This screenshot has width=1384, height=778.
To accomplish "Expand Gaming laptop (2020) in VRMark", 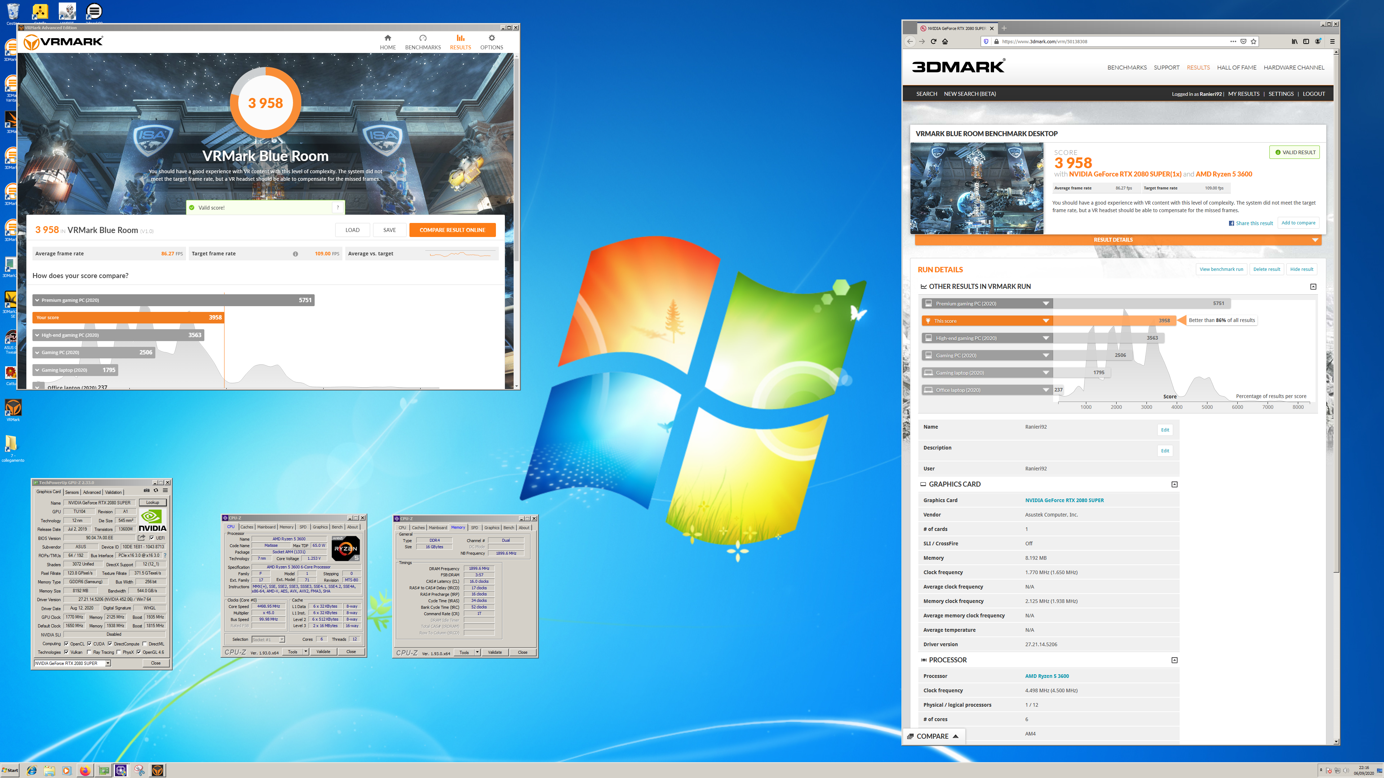I will (x=37, y=370).
